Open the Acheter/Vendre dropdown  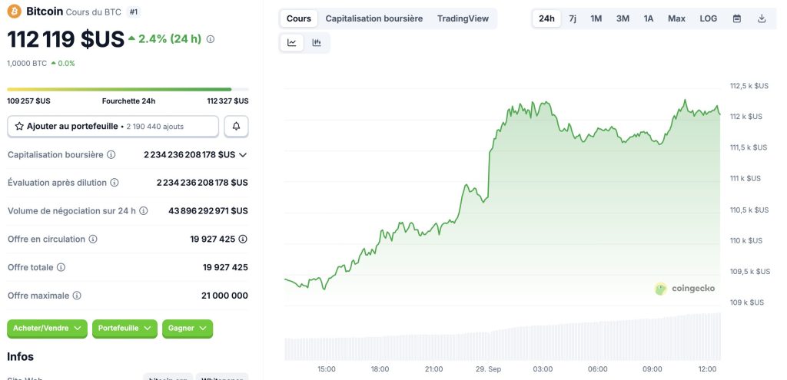(x=47, y=328)
